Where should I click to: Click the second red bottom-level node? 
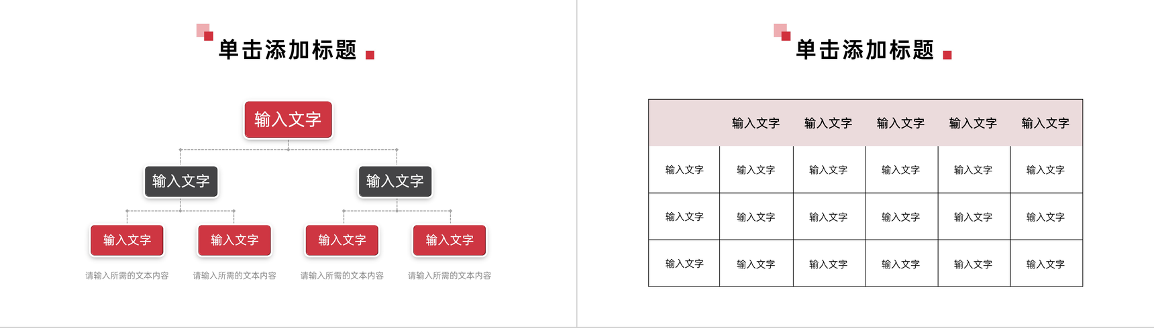pyautogui.click(x=234, y=240)
